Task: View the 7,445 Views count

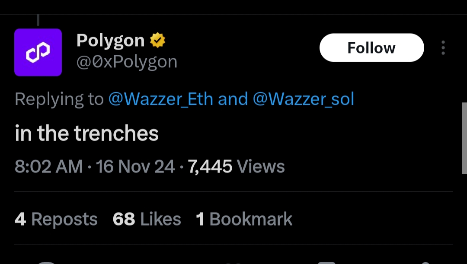Action: point(237,167)
